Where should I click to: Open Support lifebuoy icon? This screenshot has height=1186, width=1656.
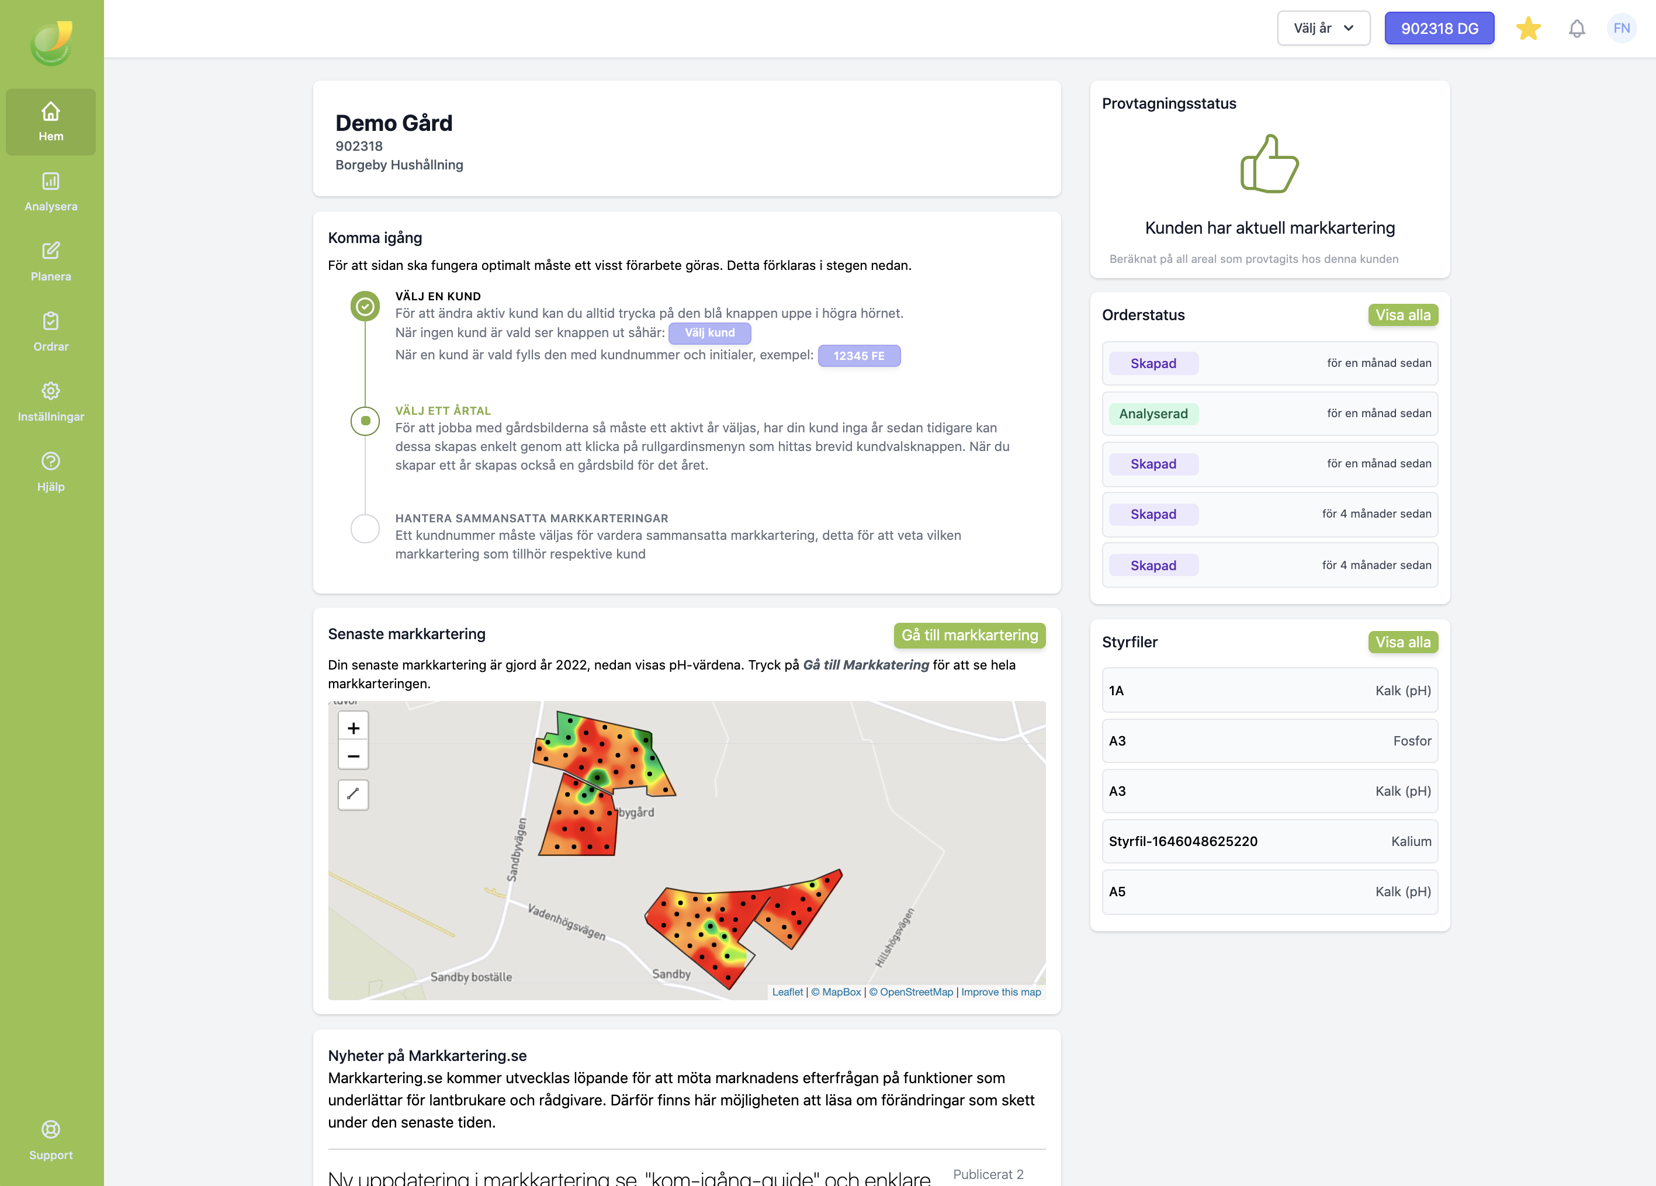pos(50,1130)
